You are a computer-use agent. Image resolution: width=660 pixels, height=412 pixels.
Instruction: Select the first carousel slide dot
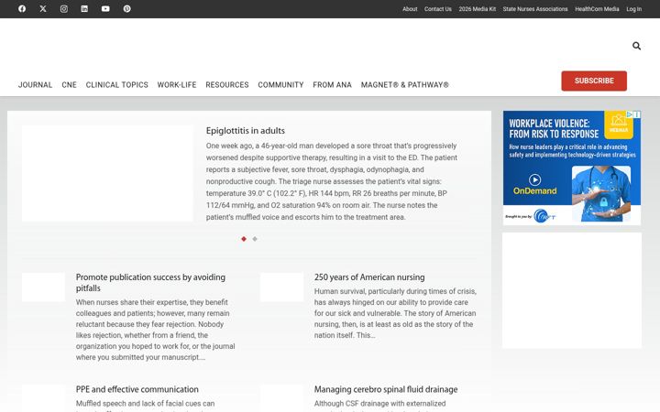(x=244, y=239)
